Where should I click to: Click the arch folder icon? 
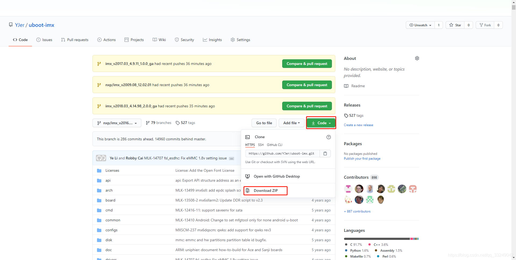(99, 190)
